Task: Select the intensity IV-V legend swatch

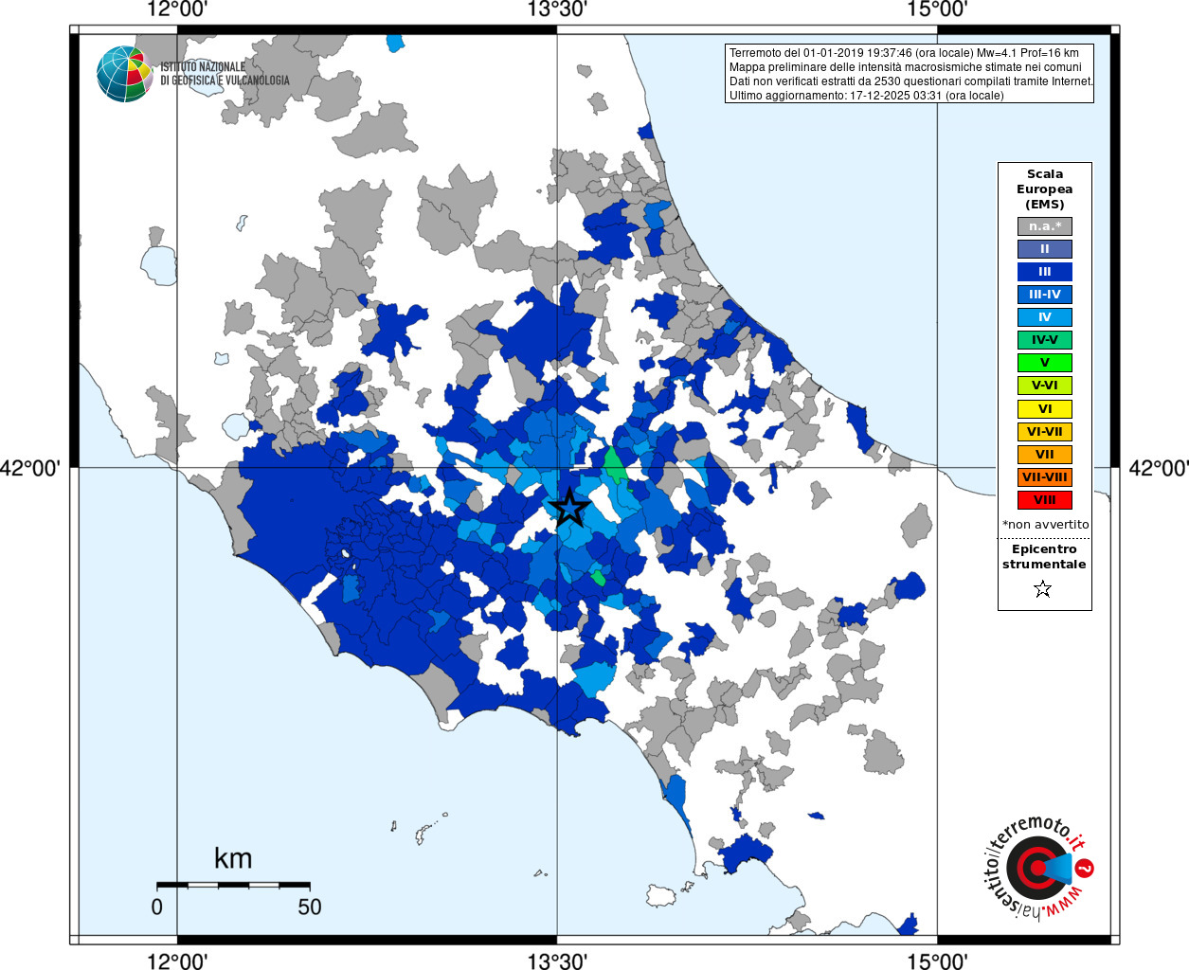Action: pyautogui.click(x=1045, y=340)
